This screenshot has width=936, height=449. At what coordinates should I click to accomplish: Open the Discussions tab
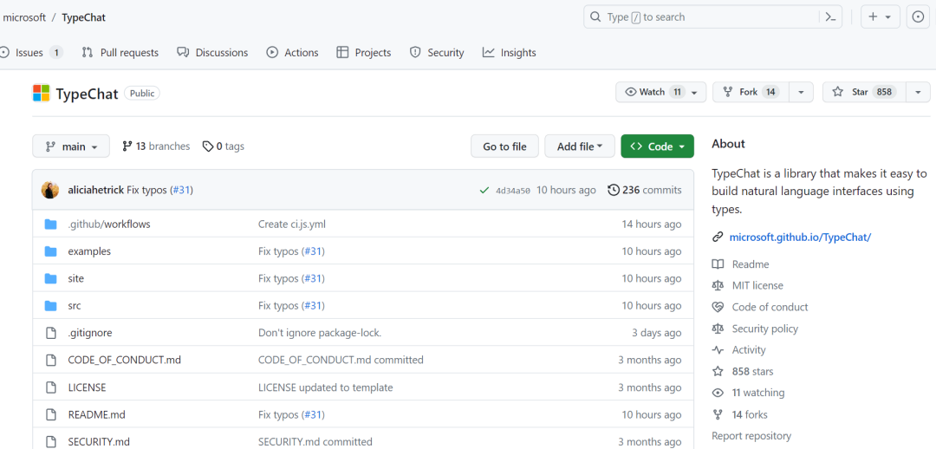tap(212, 53)
